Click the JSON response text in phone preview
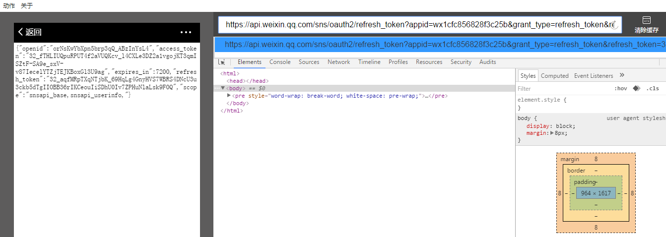The width and height of the screenshot is (666, 237). (107, 71)
